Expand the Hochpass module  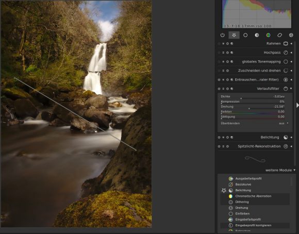click(291, 53)
